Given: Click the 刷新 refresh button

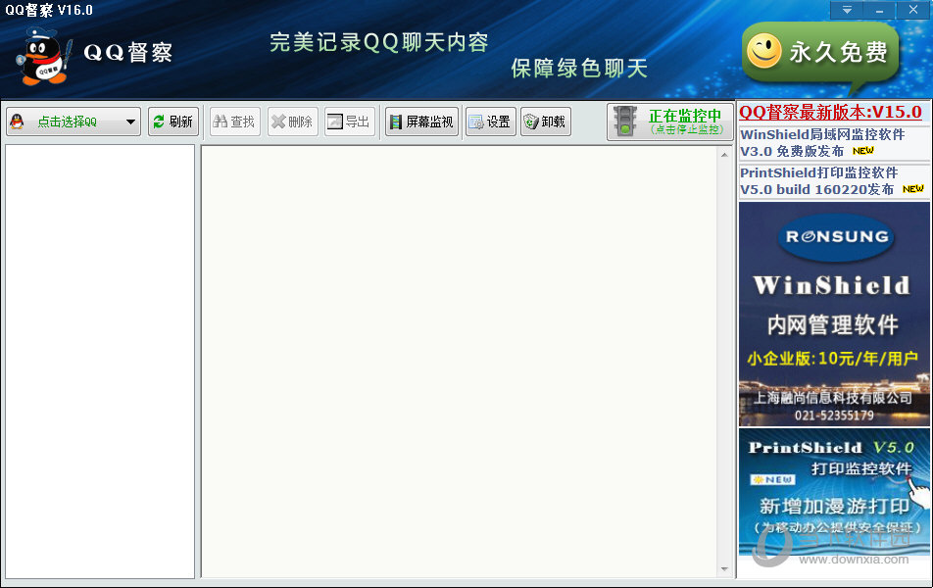Looking at the screenshot, I should pyautogui.click(x=173, y=122).
